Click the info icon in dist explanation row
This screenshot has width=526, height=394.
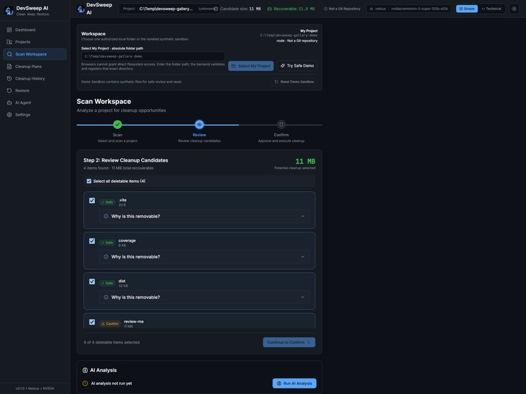coord(106,297)
